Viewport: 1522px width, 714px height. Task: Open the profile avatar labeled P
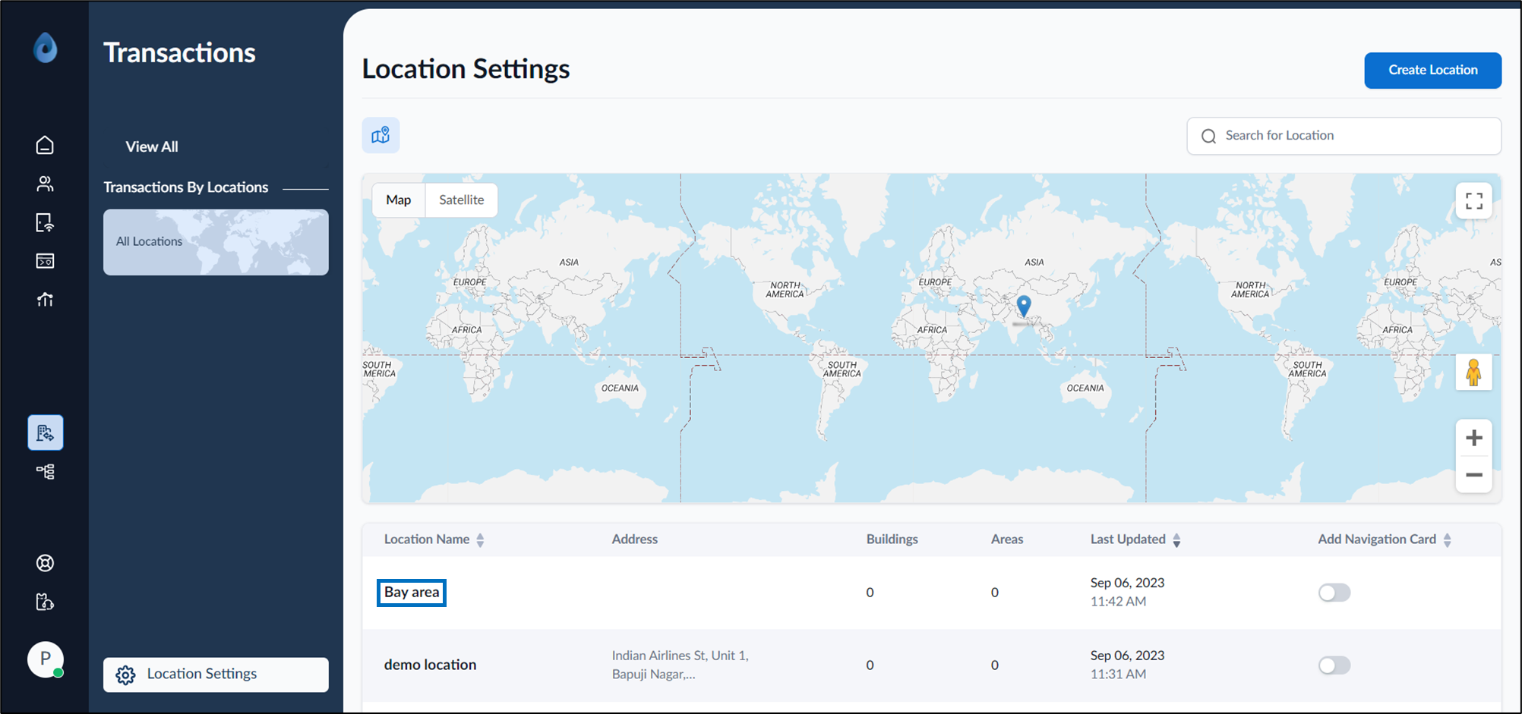pos(46,659)
